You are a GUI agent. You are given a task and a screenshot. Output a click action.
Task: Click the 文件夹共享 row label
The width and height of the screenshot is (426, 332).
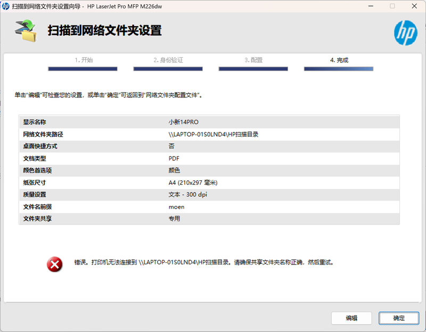pyautogui.click(x=37, y=219)
